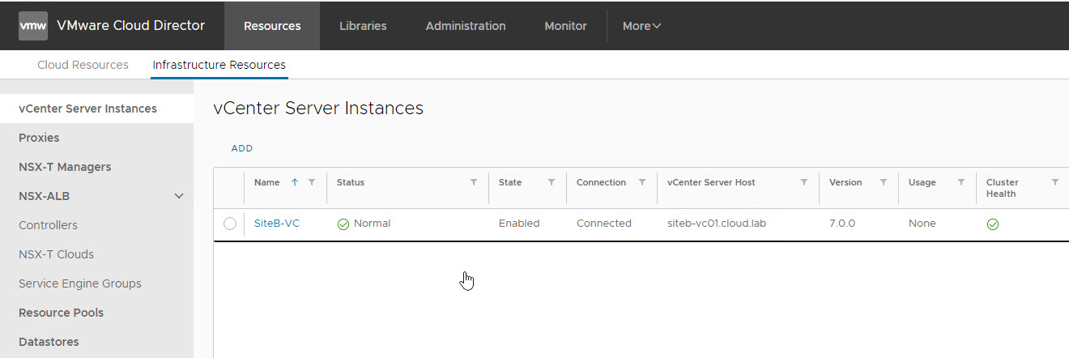Switch to the Cloud Resources tab
The width and height of the screenshot is (1069, 358).
(x=83, y=65)
